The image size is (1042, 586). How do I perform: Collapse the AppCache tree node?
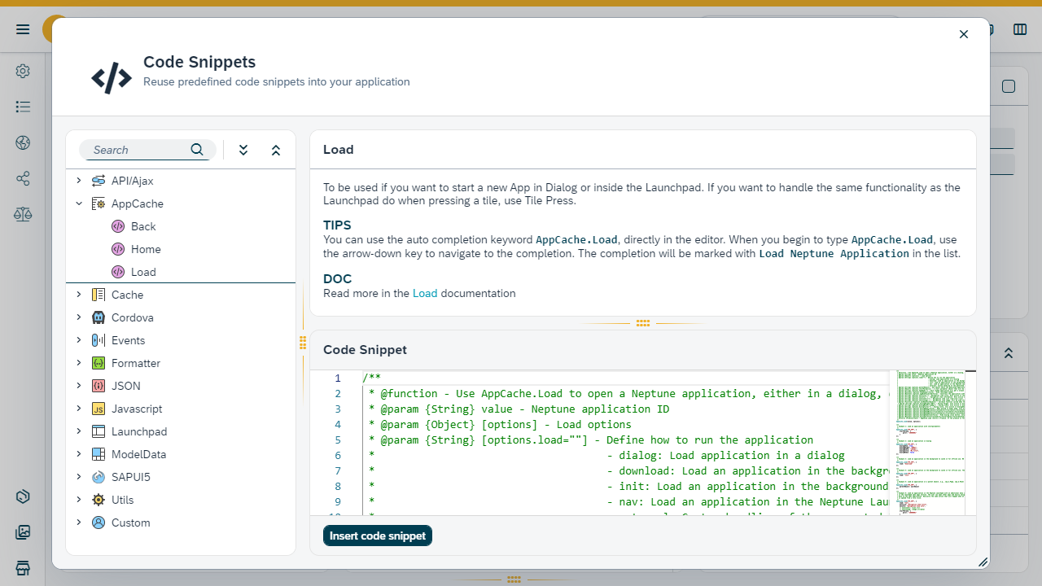[x=79, y=203]
